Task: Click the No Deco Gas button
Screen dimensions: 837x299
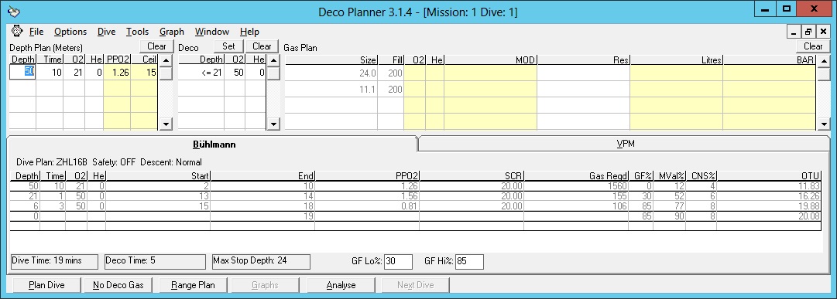Action: (118, 285)
